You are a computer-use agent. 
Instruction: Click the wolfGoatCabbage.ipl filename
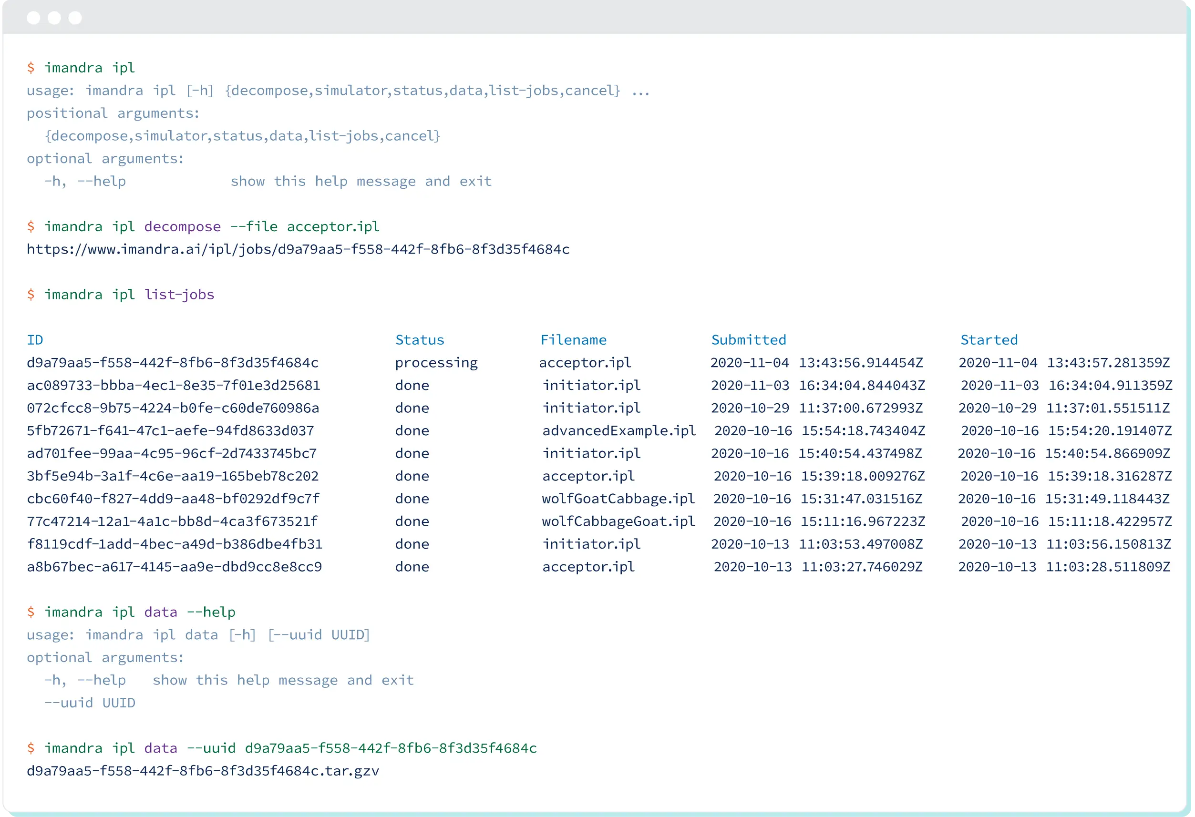pyautogui.click(x=618, y=500)
